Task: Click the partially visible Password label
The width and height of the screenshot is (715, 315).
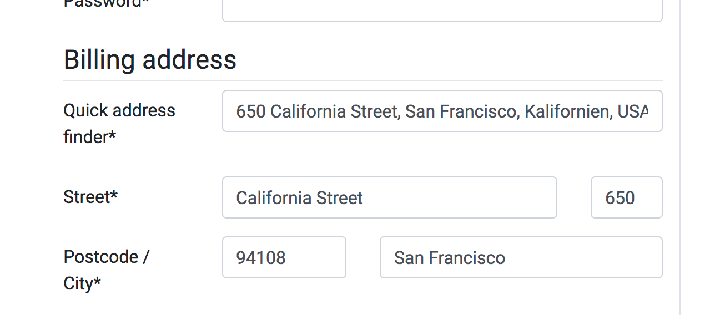Action: coord(106,3)
